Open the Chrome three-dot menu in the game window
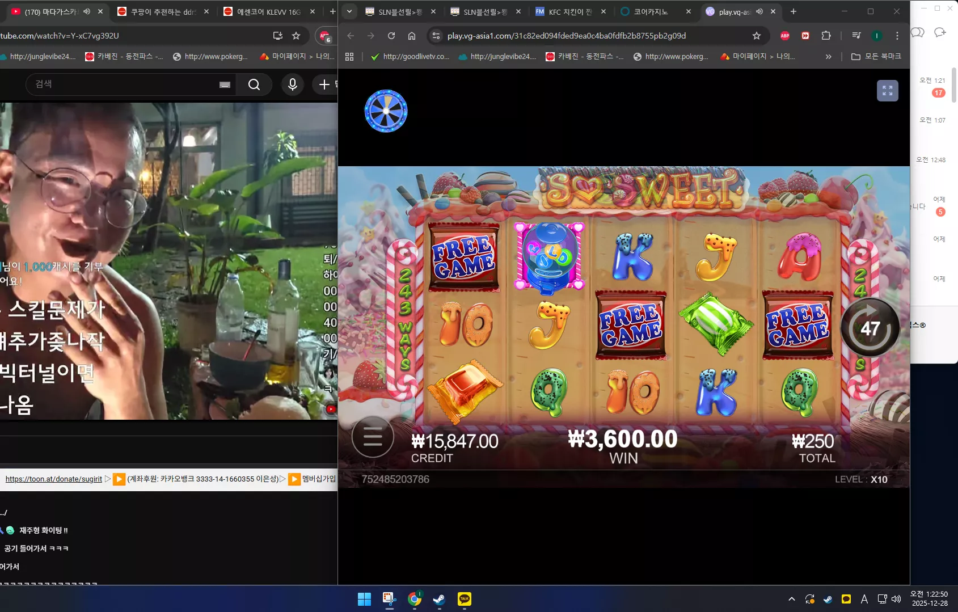The height and width of the screenshot is (612, 958). point(897,36)
